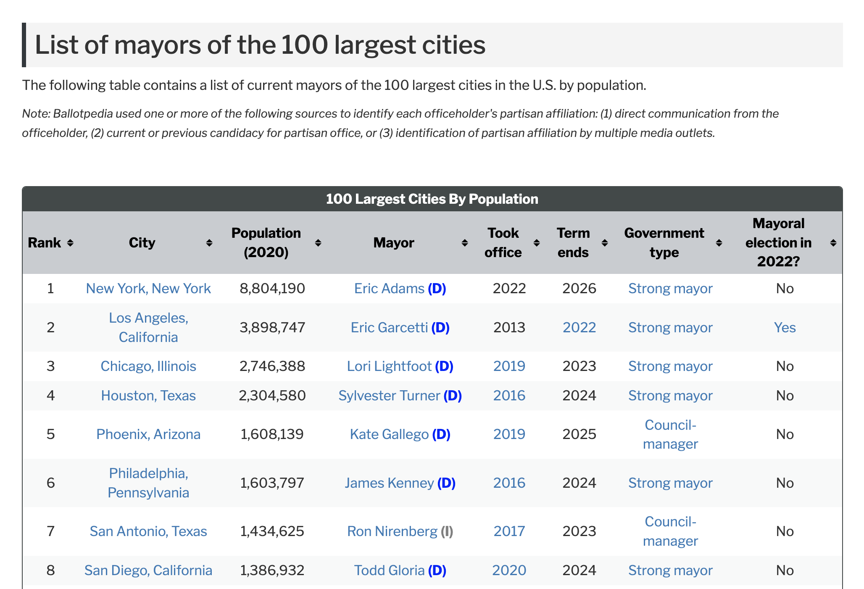
Task: Sort by Mayoral election in 2022 arrows
Action: point(833,243)
